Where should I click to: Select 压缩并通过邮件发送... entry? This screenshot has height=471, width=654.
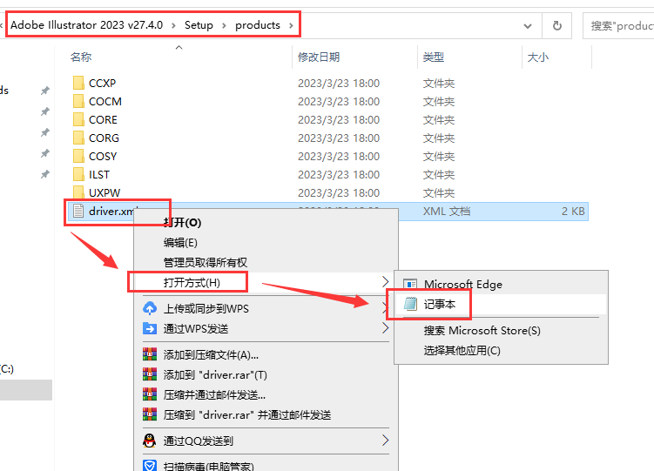(214, 394)
